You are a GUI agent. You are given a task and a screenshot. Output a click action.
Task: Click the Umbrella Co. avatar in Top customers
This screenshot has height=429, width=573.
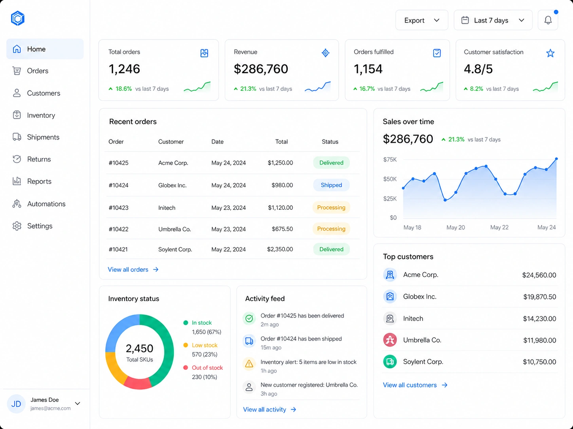tap(390, 340)
